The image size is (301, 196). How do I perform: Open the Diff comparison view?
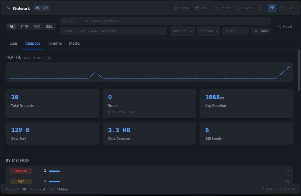[x=200, y=8]
